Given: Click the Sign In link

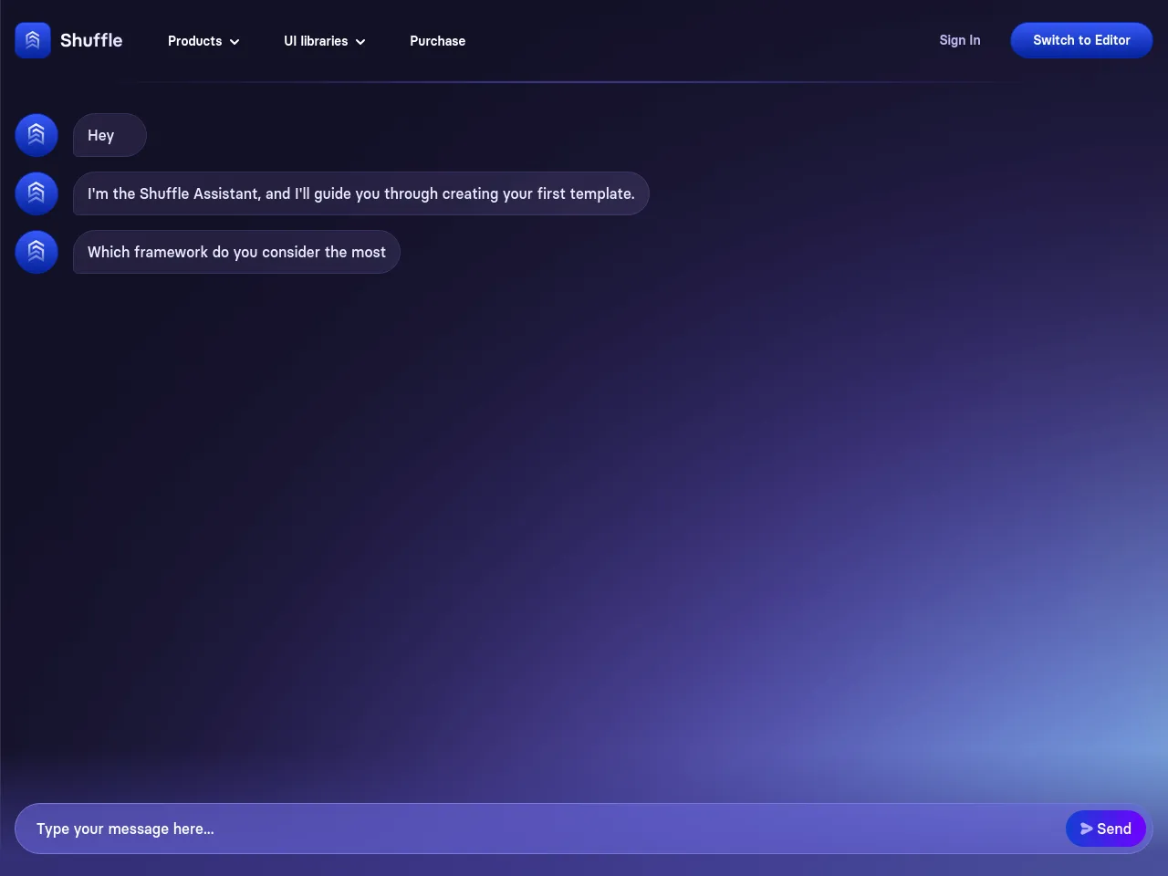Looking at the screenshot, I should click(x=959, y=40).
